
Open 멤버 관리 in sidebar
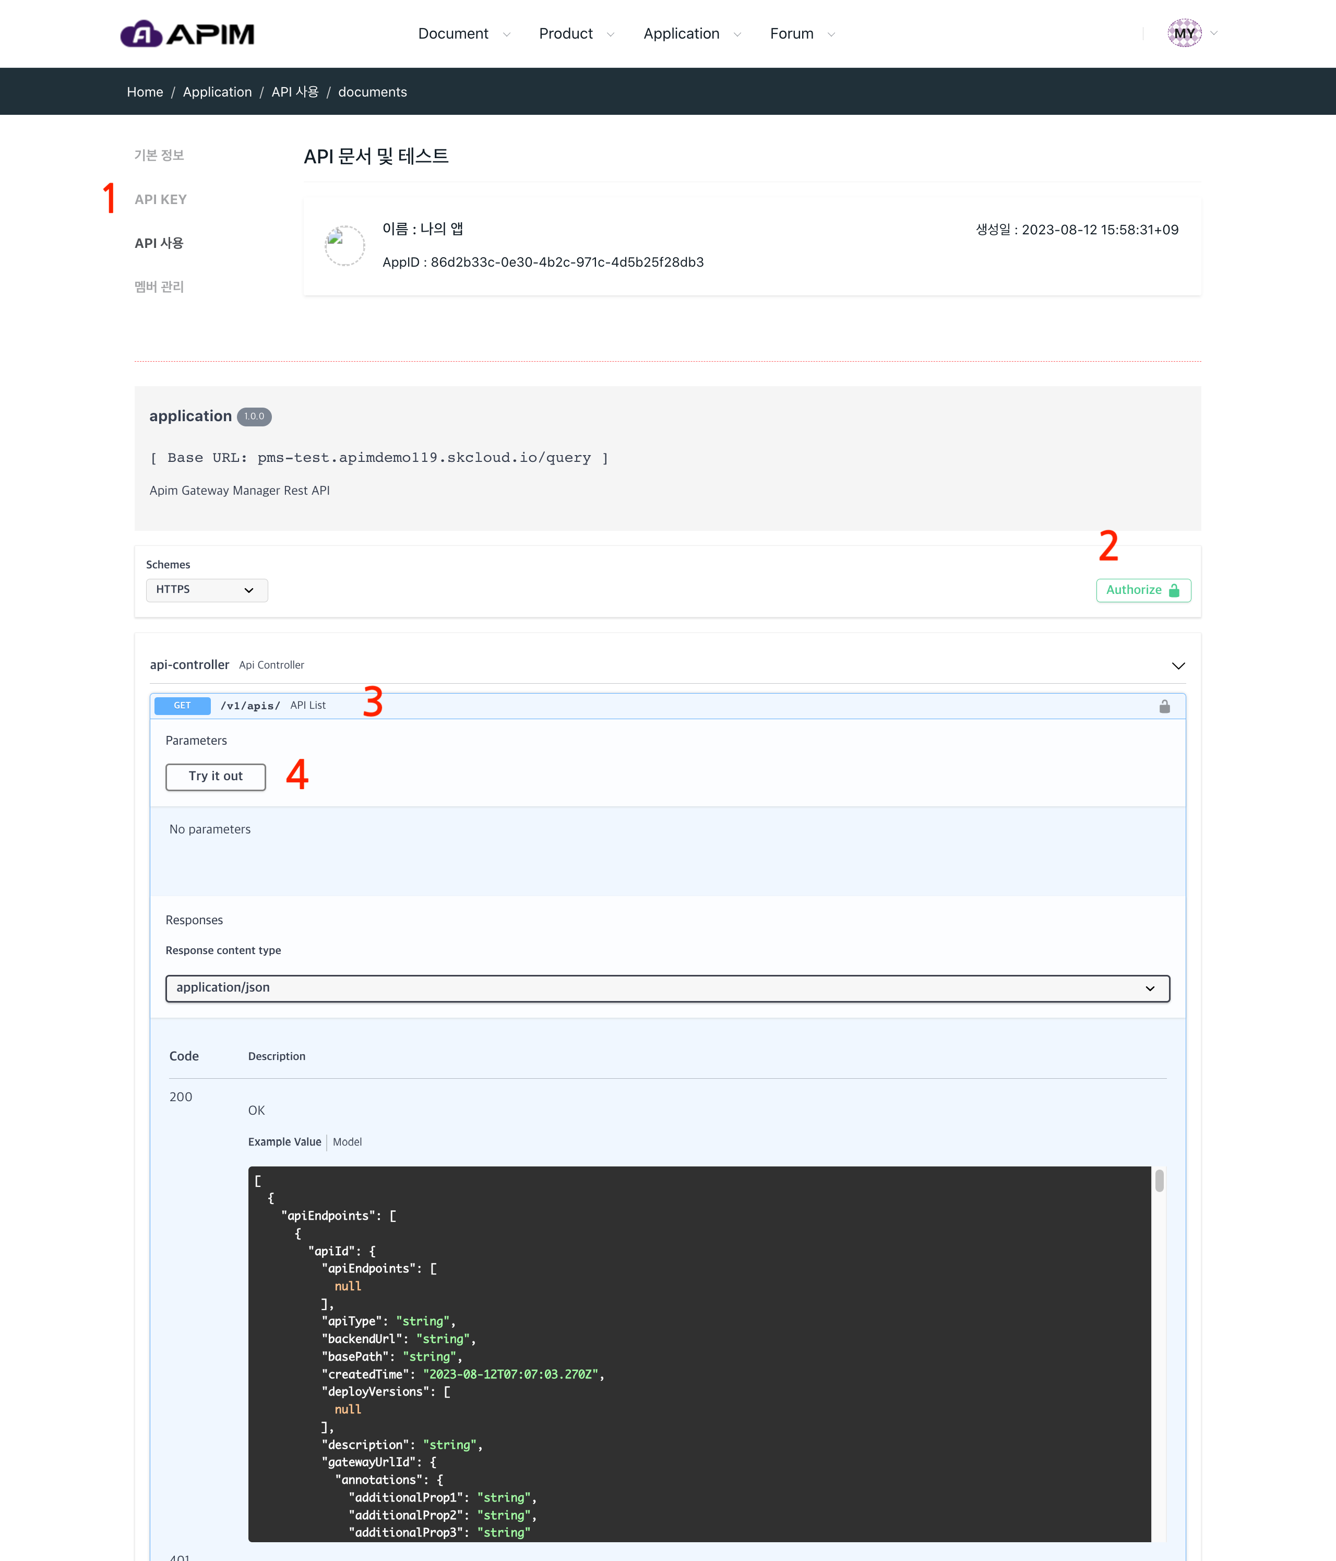coord(159,287)
